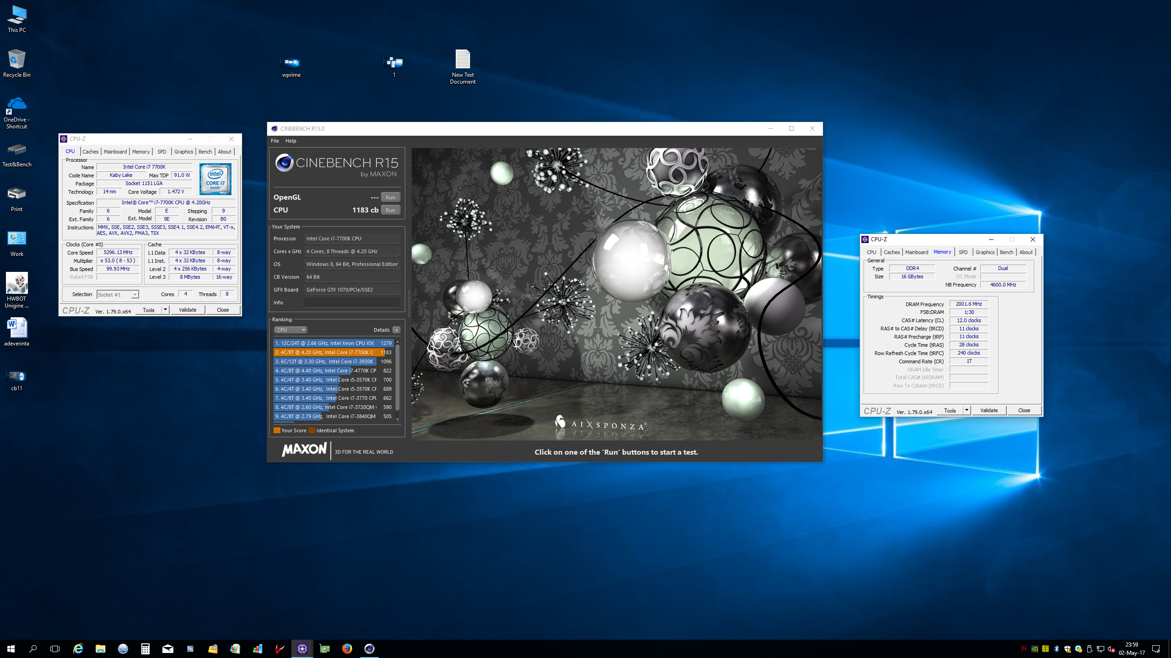The width and height of the screenshot is (1171, 658).
Task: Open the wprime desktop shortcut
Action: [291, 66]
